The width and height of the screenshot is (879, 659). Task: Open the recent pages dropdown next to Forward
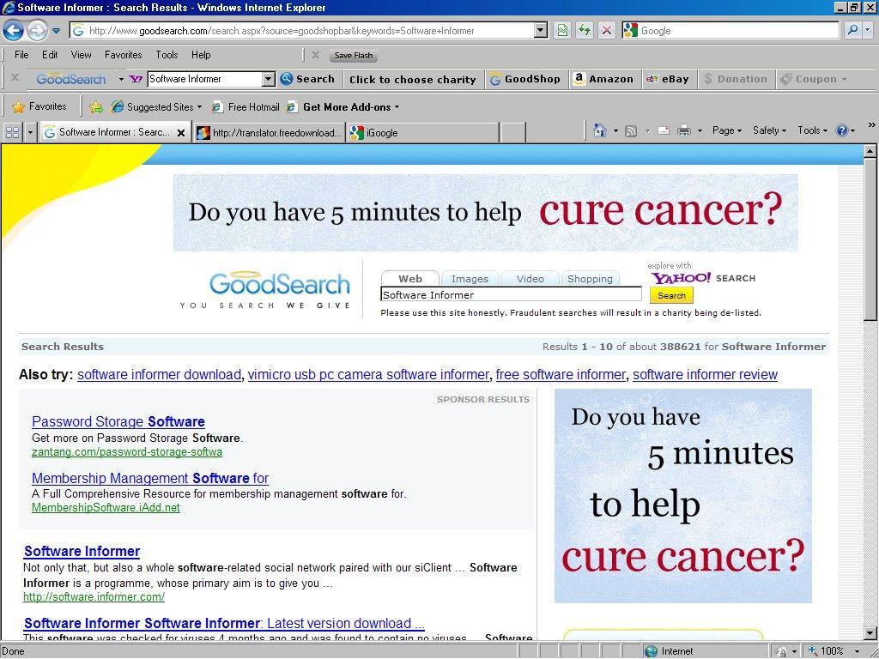[x=56, y=31]
